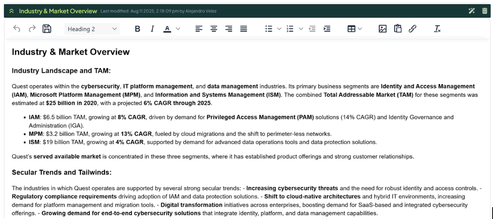The image size is (493, 219).
Task: Undo the last edit
Action: tap(17, 29)
